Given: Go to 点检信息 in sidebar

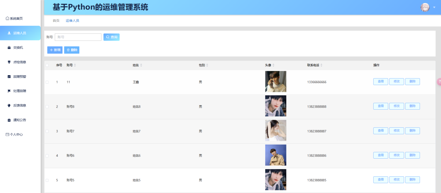Looking at the screenshot, I should [20, 62].
